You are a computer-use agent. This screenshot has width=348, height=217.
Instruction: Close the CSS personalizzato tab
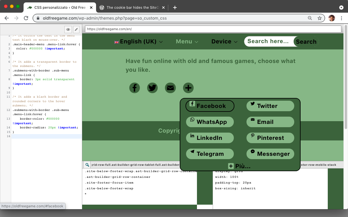click(x=91, y=8)
